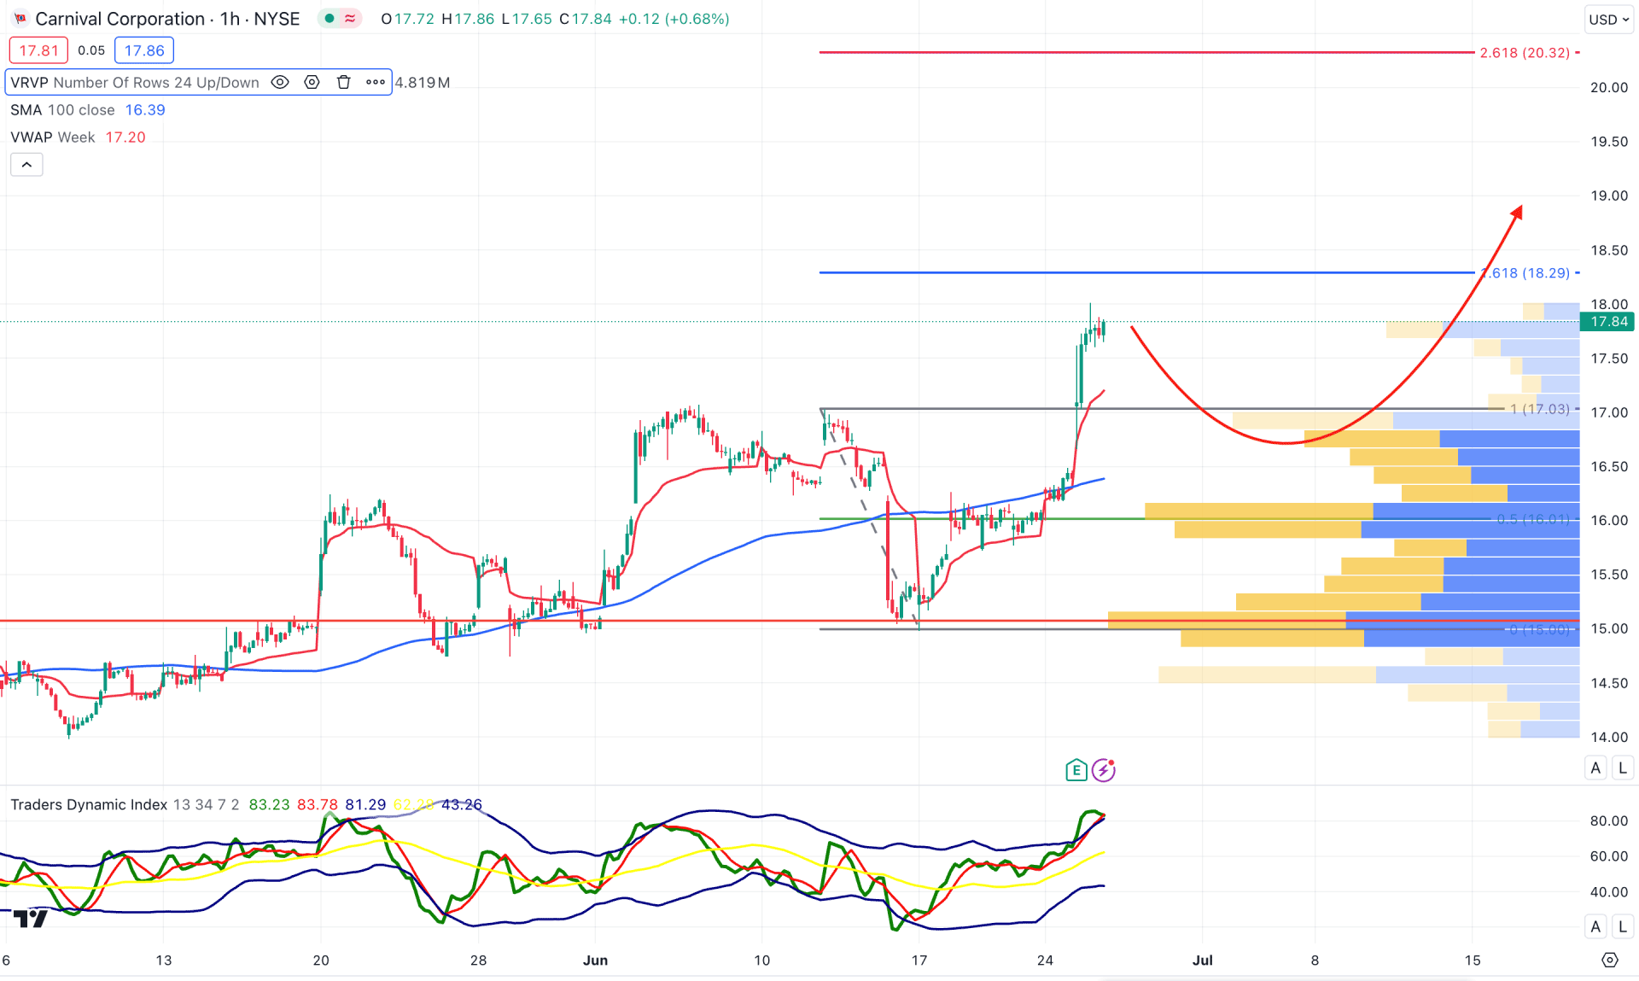The height and width of the screenshot is (981, 1639).
Task: Open the USD currency dropdown
Action: (x=1609, y=19)
